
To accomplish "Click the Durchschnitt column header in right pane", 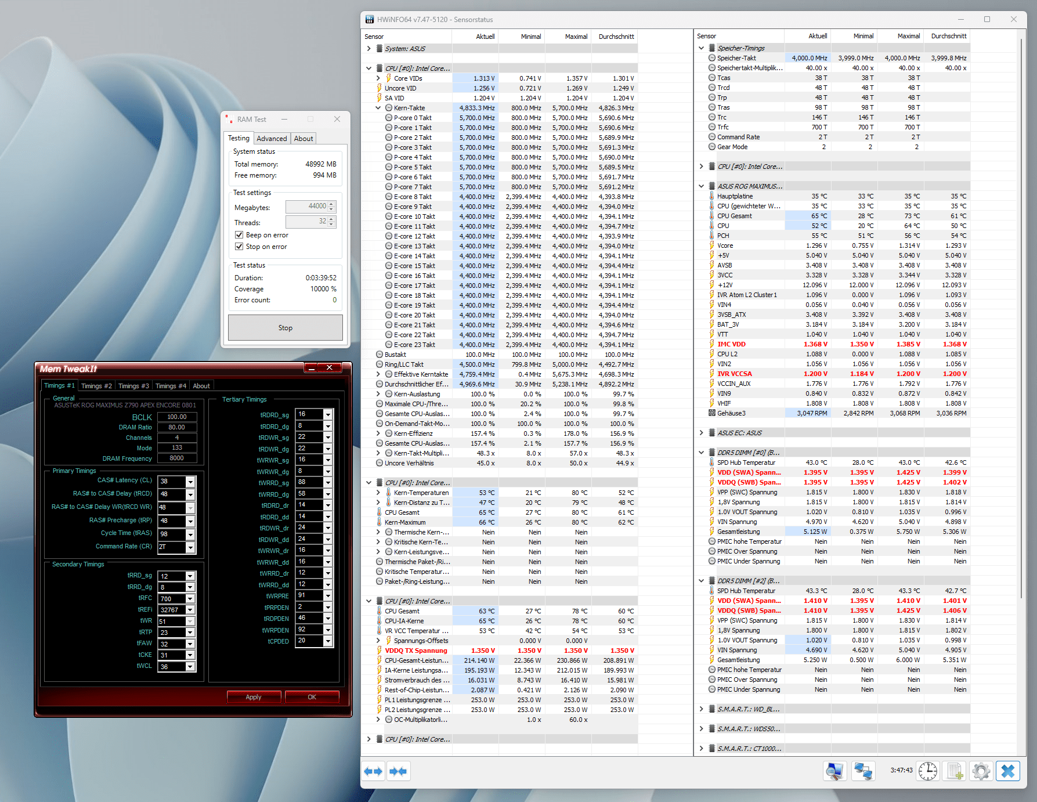I will (947, 36).
